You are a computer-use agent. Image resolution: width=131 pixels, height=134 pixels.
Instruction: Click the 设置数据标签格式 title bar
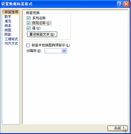(x=58, y=4)
